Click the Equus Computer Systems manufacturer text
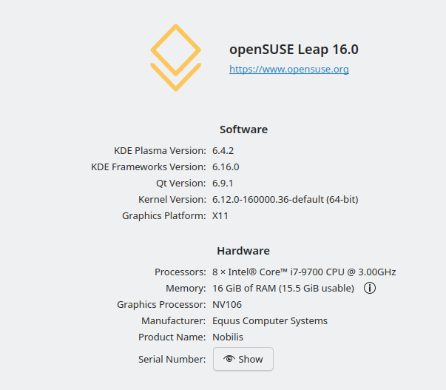The image size is (446, 390). tap(270, 321)
